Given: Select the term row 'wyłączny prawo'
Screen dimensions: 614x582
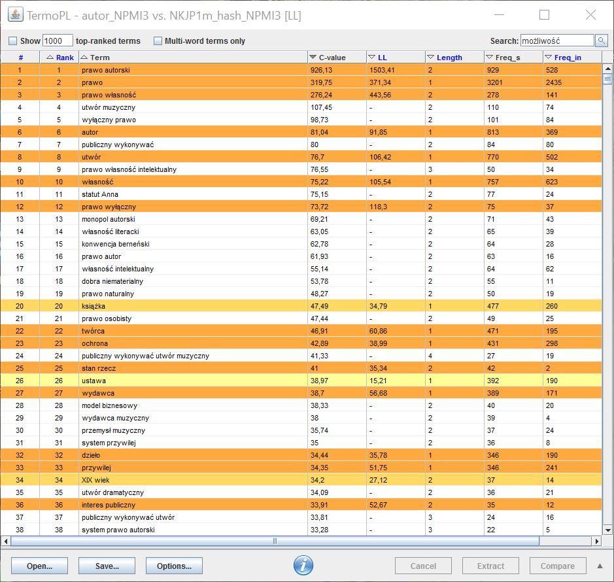Looking at the screenshot, I should click(301, 120).
